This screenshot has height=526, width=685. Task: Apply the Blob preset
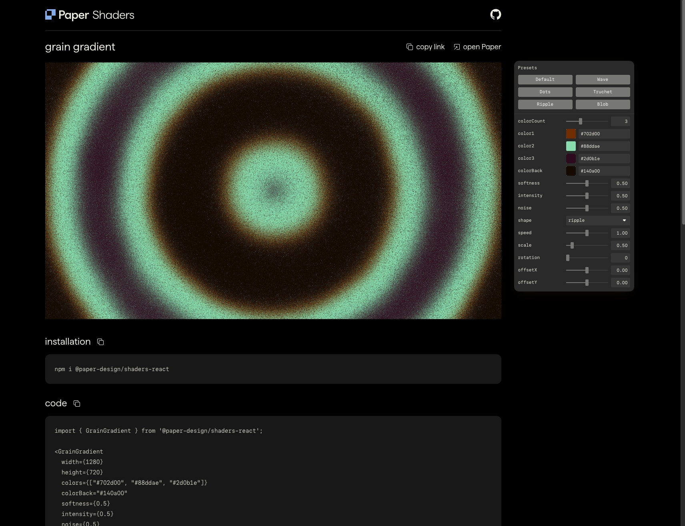603,104
